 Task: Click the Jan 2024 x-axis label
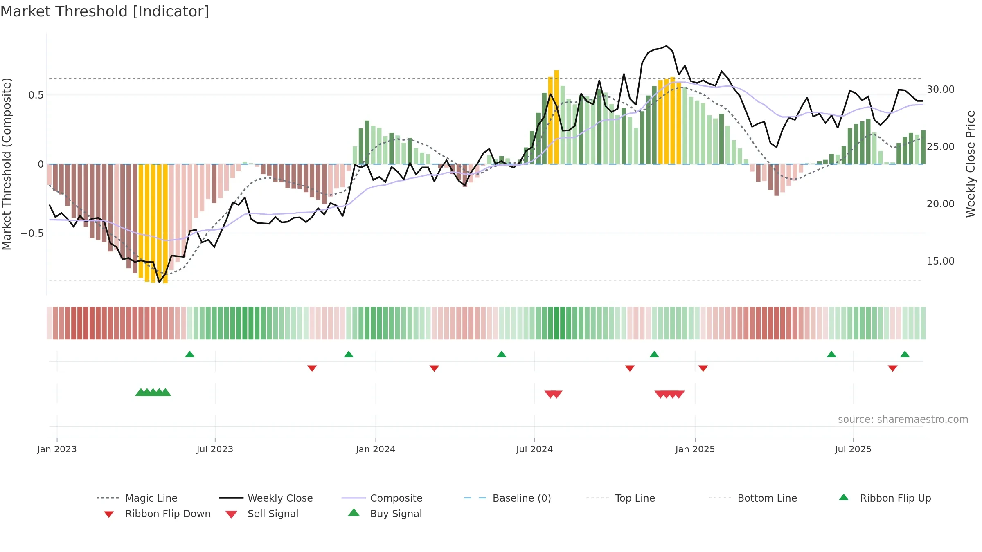pyautogui.click(x=376, y=449)
